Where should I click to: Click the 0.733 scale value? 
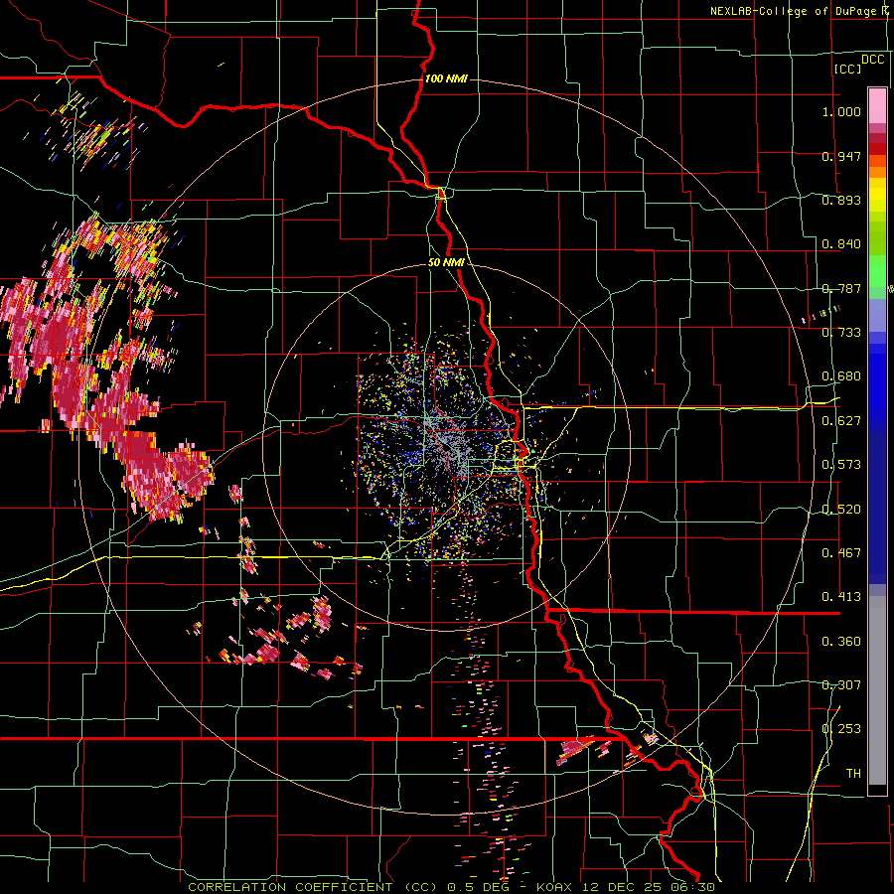coord(841,332)
